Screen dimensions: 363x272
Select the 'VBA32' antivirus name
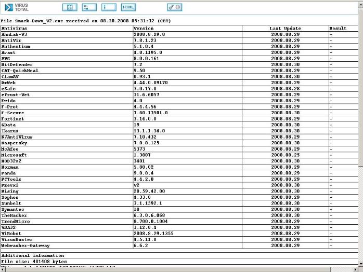8,227
